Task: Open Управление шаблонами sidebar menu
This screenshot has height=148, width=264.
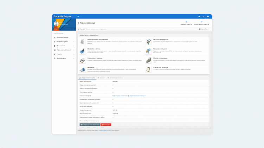Action: pos(64,50)
